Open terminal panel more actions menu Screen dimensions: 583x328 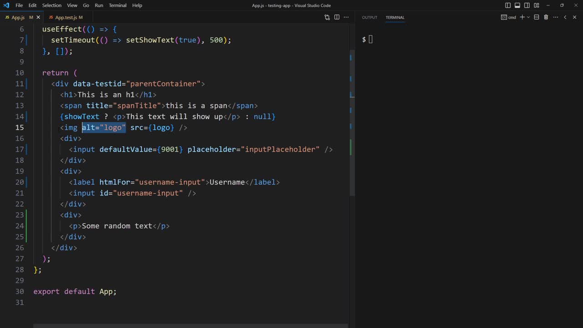pyautogui.click(x=556, y=17)
